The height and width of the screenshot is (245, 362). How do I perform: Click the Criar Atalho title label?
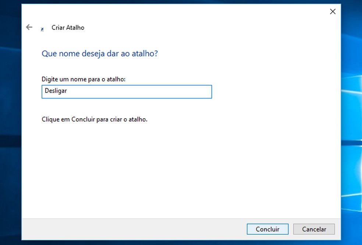pos(68,27)
